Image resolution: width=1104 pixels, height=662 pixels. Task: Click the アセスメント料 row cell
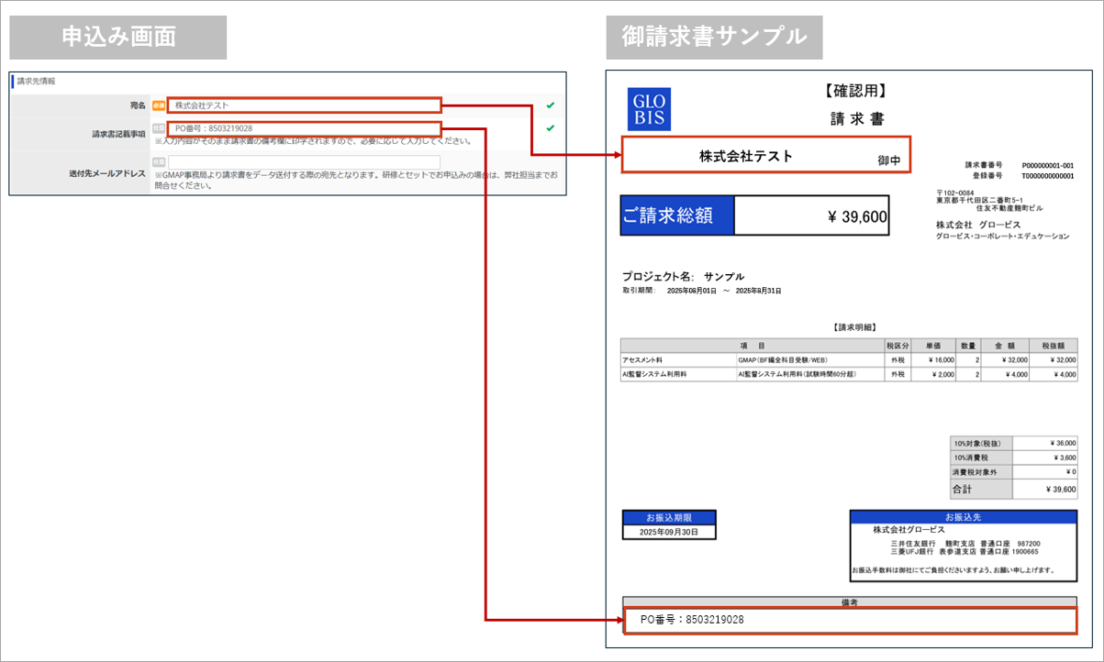coord(678,361)
